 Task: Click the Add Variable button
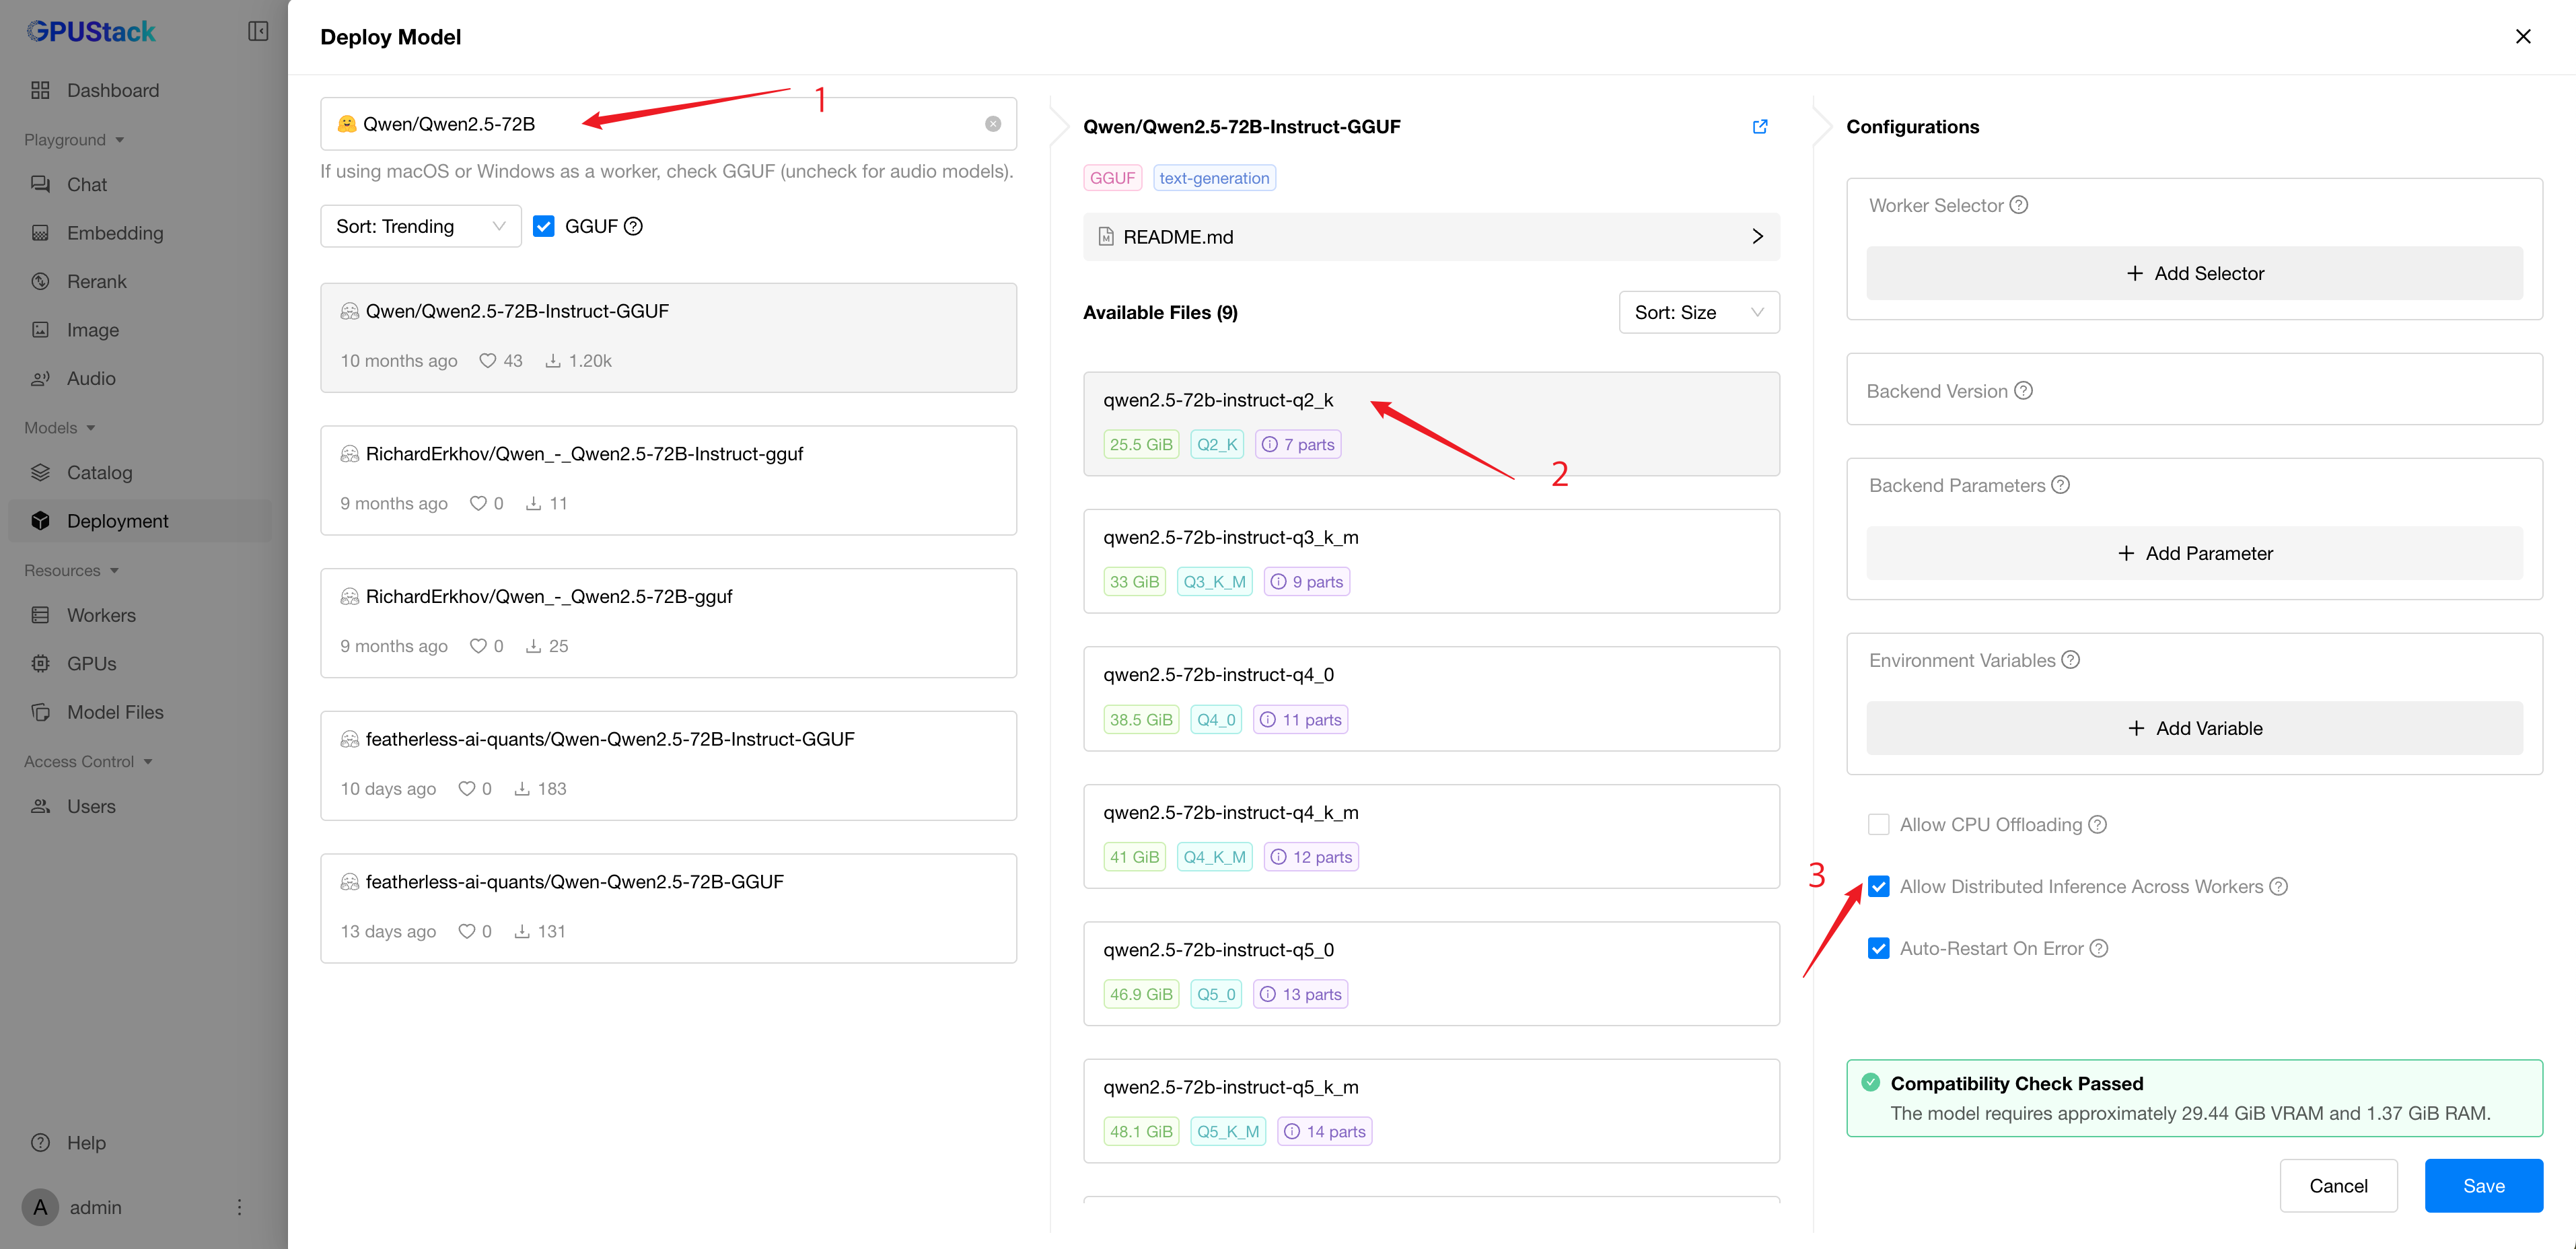[x=2194, y=728]
